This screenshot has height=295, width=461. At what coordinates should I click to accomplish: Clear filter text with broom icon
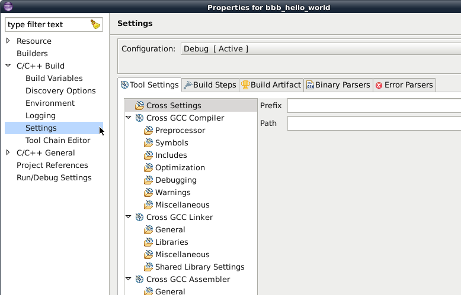[x=95, y=24]
